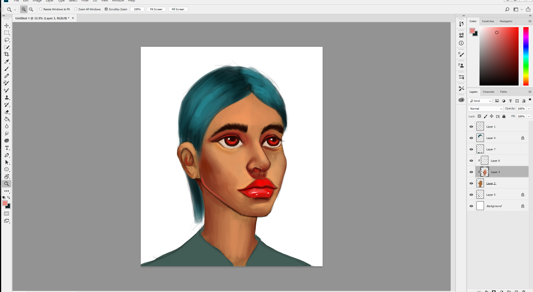Disable Scrubby Zoom checkbox
This screenshot has width=533, height=292.
pos(106,9)
